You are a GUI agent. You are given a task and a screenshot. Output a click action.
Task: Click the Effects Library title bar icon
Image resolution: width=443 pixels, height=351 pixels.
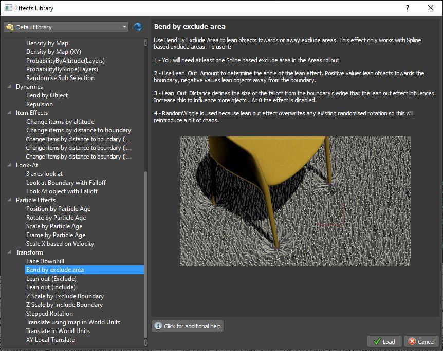[x=8, y=8]
